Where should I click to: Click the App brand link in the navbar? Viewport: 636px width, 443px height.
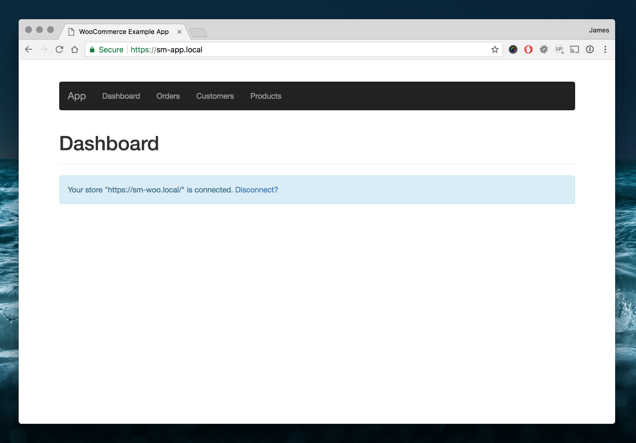(x=77, y=96)
